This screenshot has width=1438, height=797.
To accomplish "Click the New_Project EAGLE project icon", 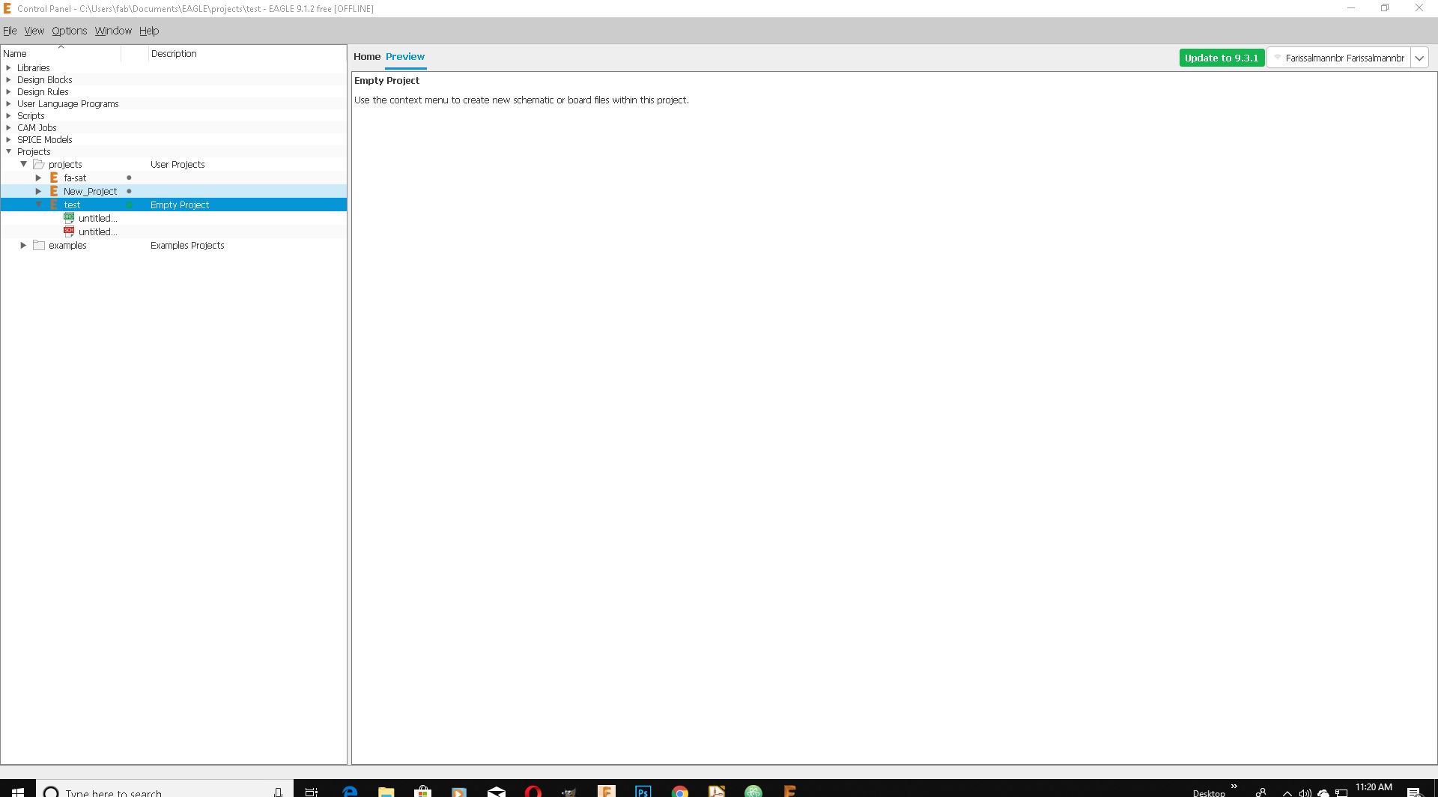I will (54, 192).
